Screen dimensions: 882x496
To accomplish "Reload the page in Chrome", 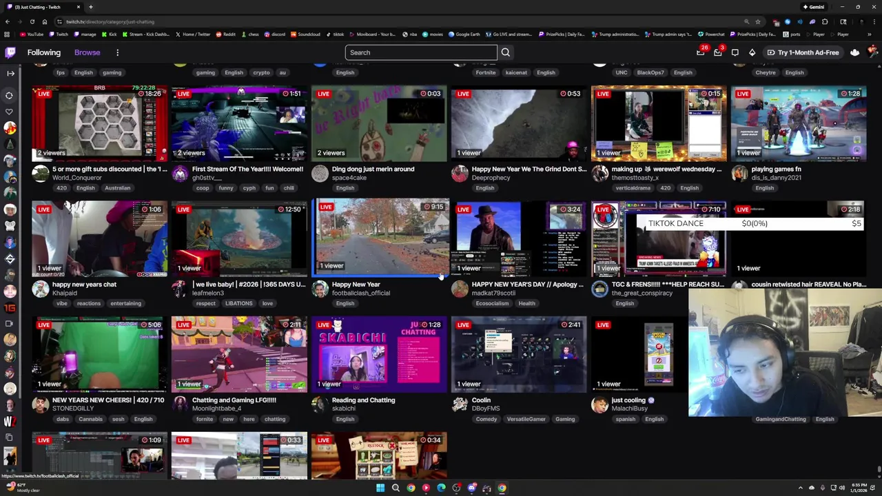I will (x=32, y=21).
